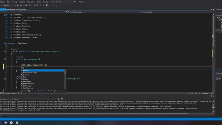Viewport: 222px width, 125px height.
Task: Open the Отладка output source dropdown
Action: click(x=29, y=99)
